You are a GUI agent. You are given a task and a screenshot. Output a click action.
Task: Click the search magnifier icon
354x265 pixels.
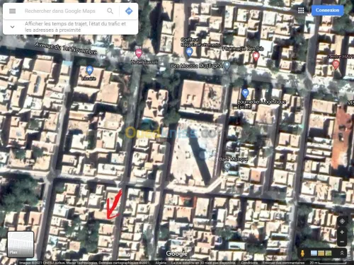point(110,11)
